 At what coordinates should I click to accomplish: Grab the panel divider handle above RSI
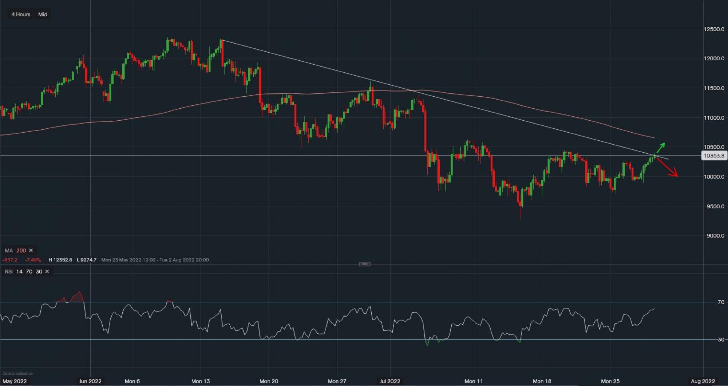(x=365, y=264)
